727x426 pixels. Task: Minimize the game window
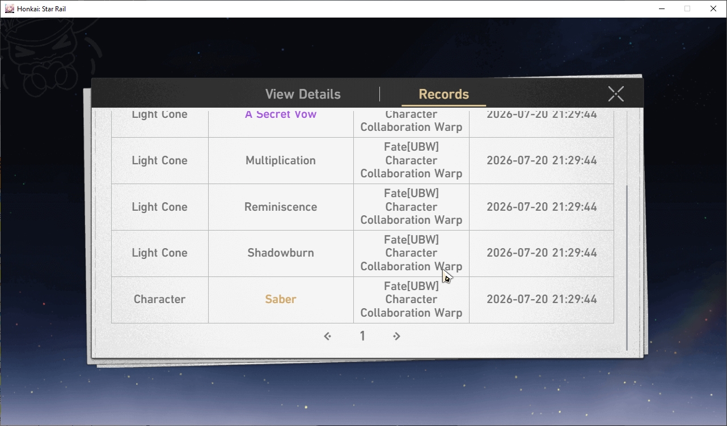pyautogui.click(x=661, y=8)
